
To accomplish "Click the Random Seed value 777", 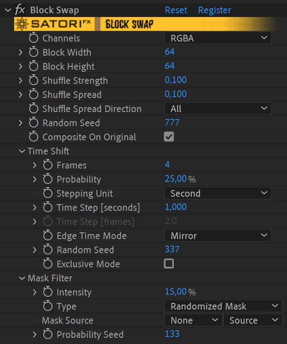I will coord(172,122).
